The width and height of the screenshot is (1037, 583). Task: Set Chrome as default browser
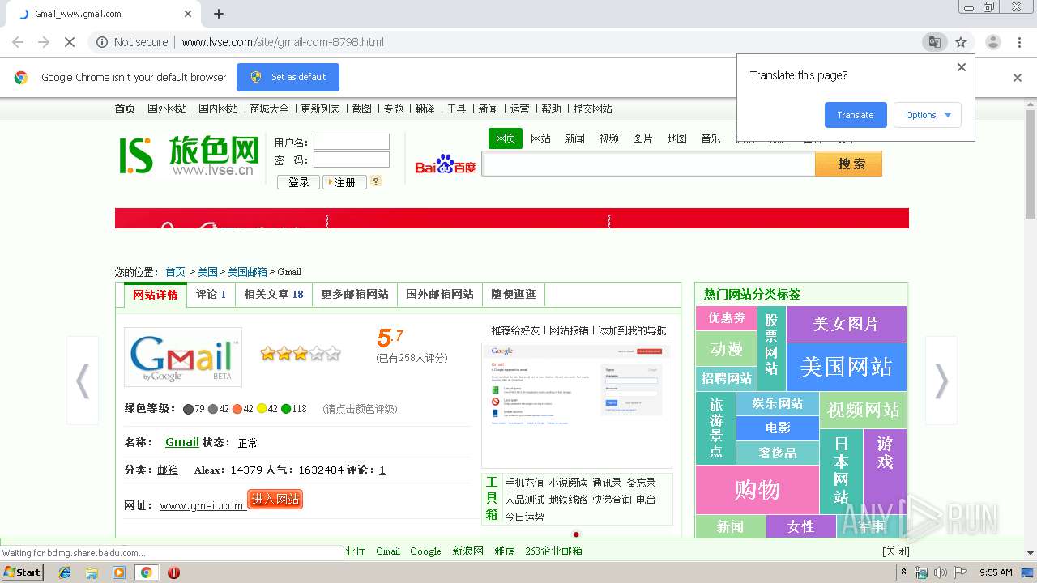(288, 77)
